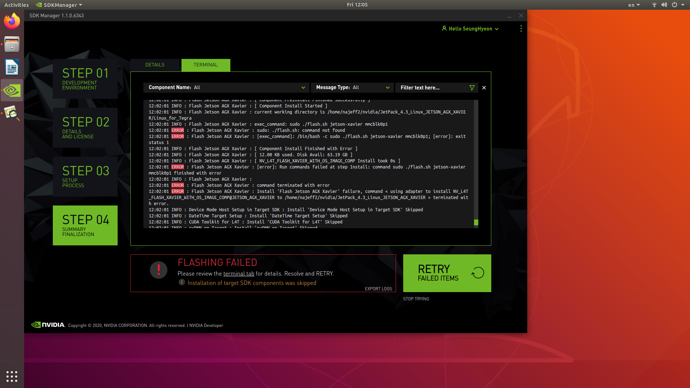690x388 pixels.
Task: Close the terminal filter bar
Action: (484, 88)
